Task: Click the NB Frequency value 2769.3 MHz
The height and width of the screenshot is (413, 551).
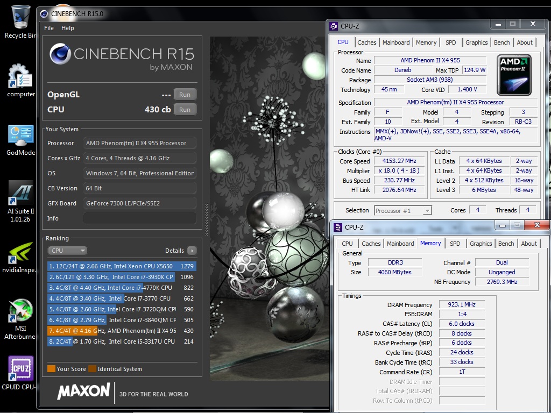Action: (x=502, y=282)
